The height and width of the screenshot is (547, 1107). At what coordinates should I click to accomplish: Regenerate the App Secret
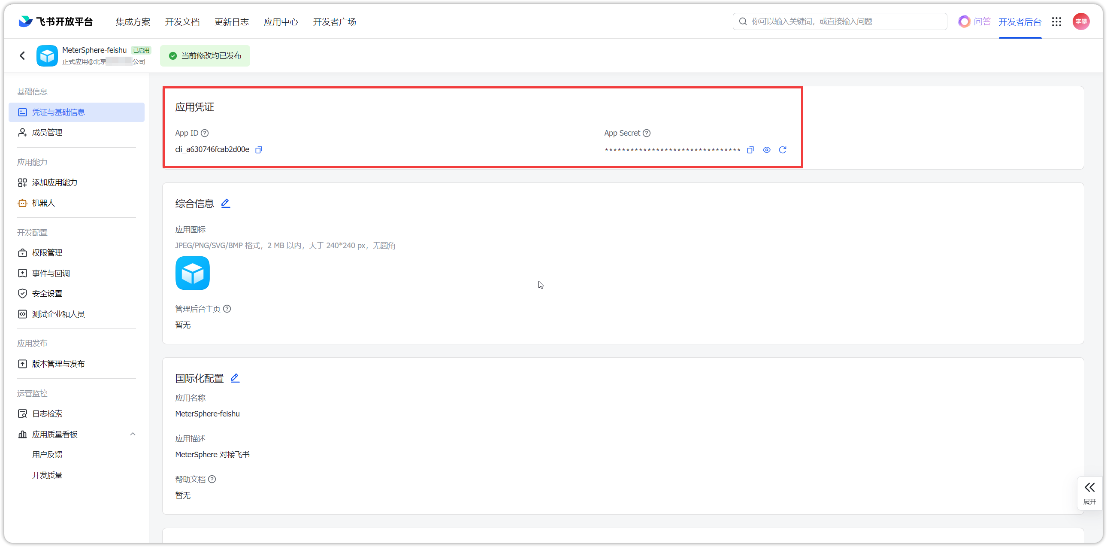(783, 150)
